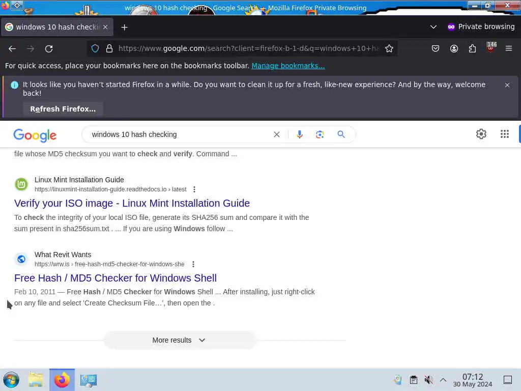Open more options for Linux Mint result

(194, 189)
